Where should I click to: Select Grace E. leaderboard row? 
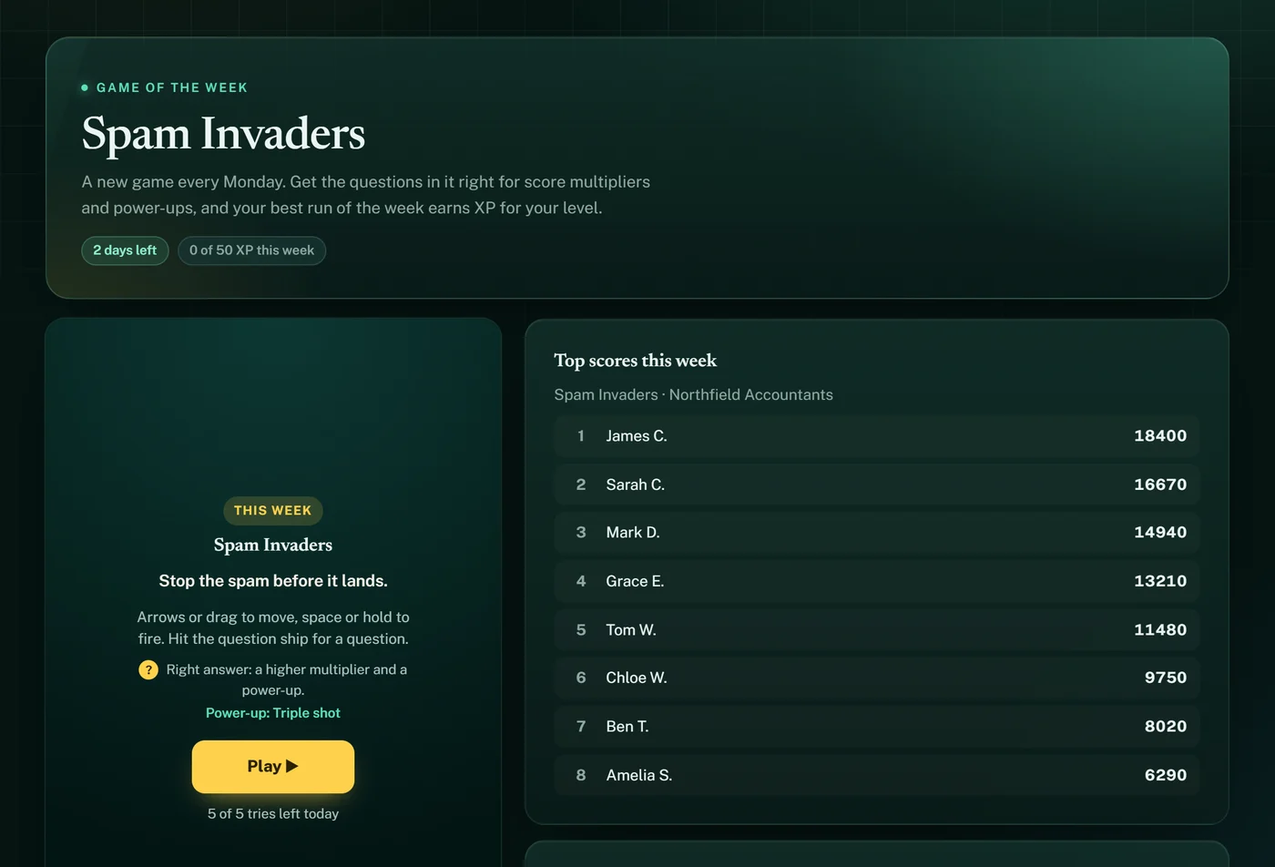[x=877, y=581]
